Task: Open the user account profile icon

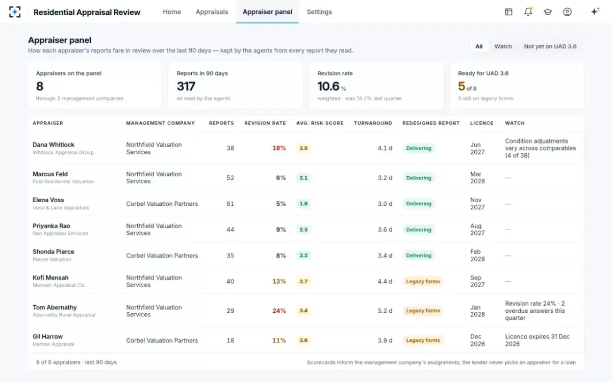Action: tap(567, 12)
